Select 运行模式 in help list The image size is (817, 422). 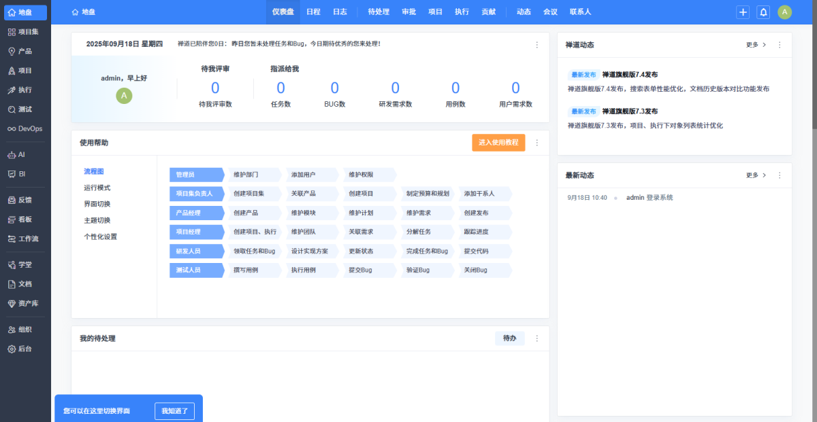pyautogui.click(x=97, y=188)
